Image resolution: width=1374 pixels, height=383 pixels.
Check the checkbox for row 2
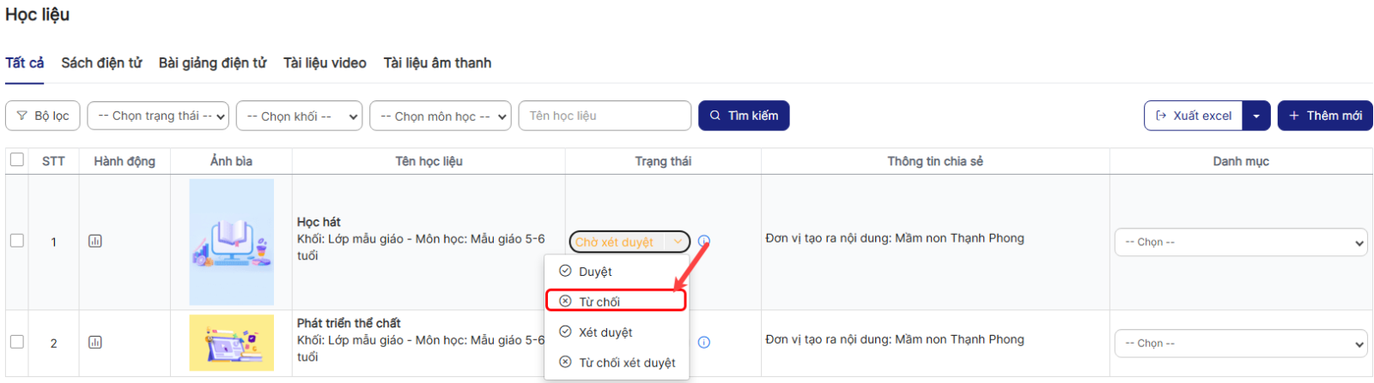pyautogui.click(x=17, y=342)
